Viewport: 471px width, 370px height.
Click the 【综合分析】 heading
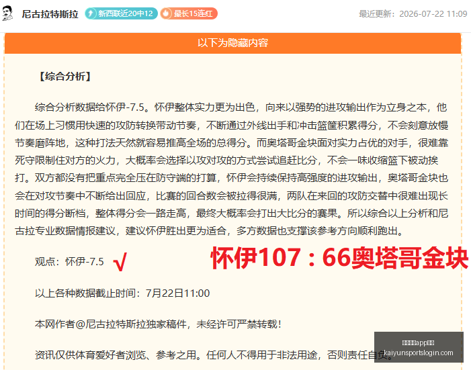click(65, 77)
